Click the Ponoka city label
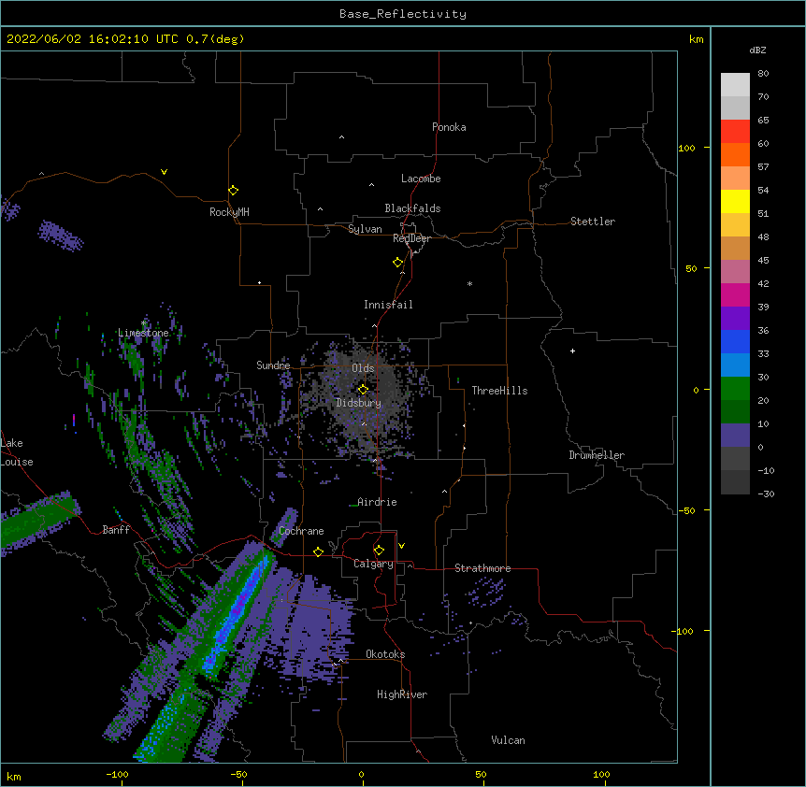This screenshot has width=806, height=787. coord(449,127)
